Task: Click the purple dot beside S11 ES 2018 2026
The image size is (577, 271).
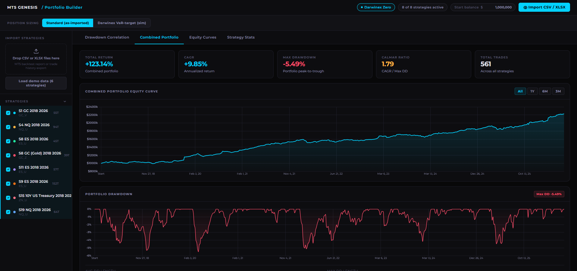Action: tap(14, 170)
